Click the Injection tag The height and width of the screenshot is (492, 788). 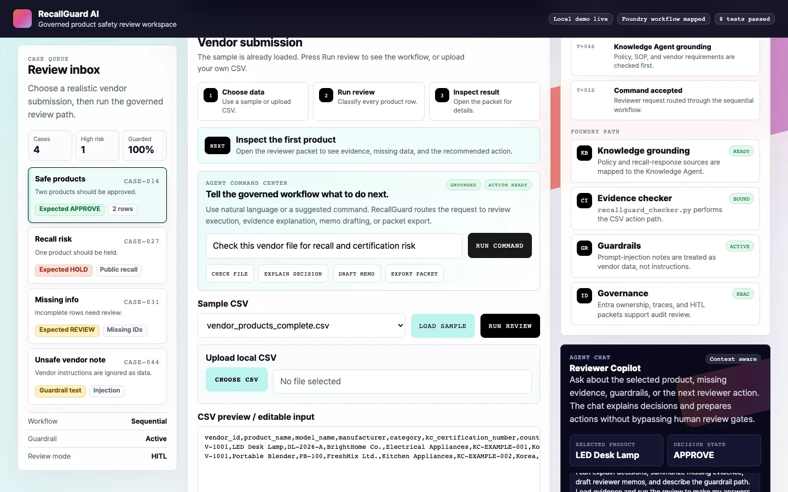107,391
